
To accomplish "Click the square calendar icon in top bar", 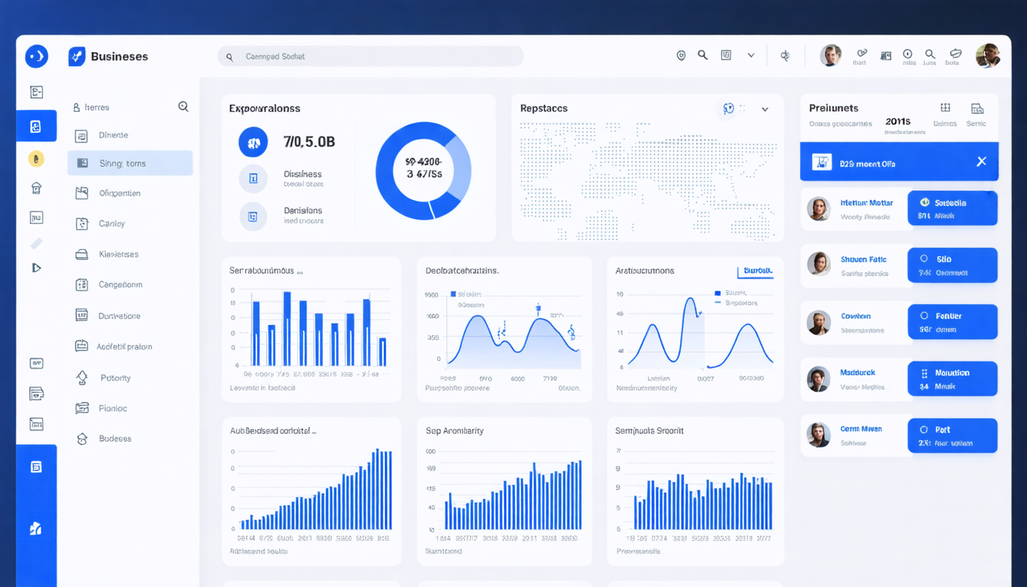I will 726,55.
